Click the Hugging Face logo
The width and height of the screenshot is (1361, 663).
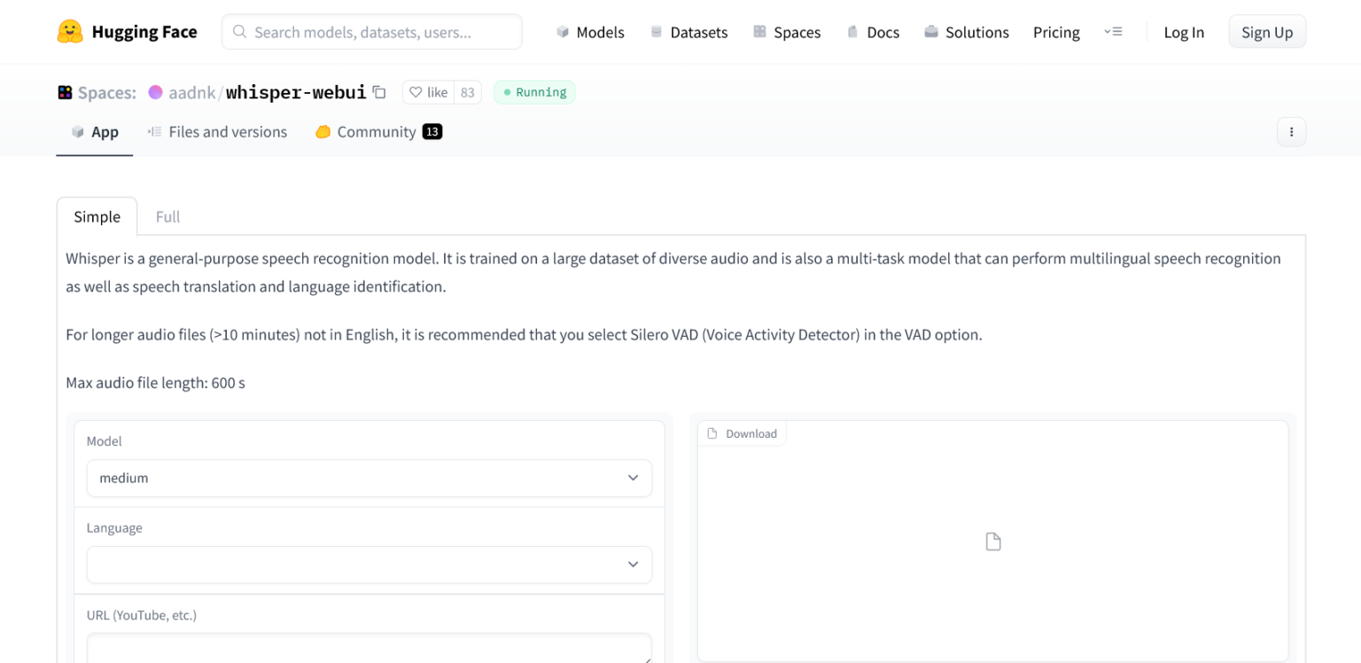[69, 31]
